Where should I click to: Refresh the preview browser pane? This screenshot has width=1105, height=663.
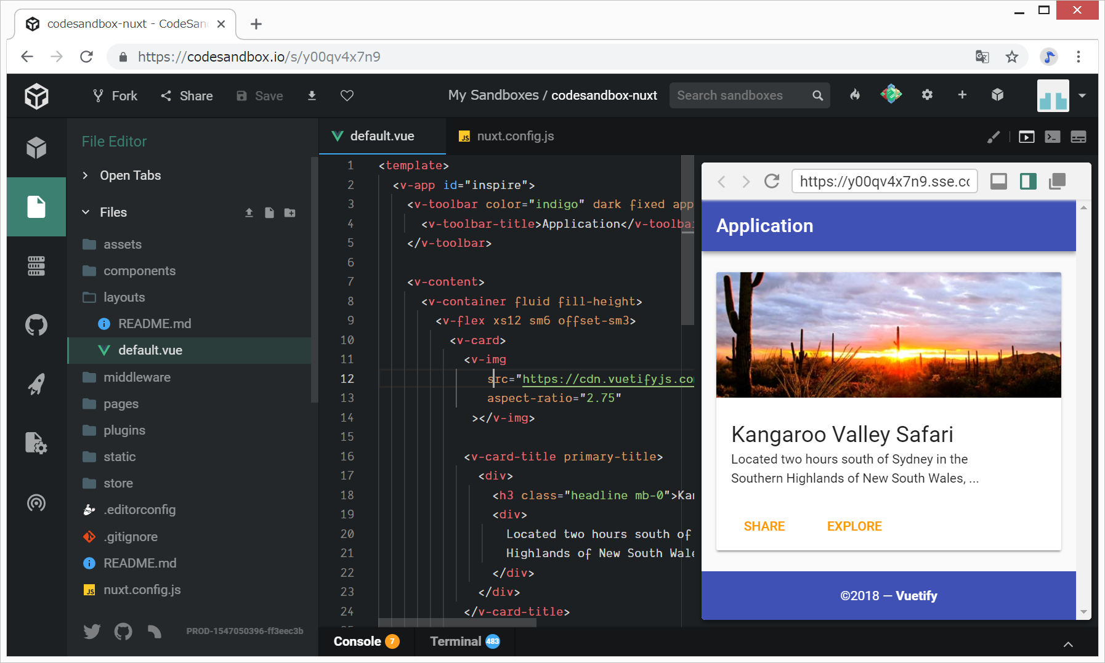coord(772,181)
